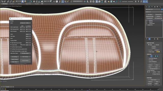This screenshot has width=163, height=91.
Task: Toggle the 3D Snaps icon
Action: tap(60, 2)
